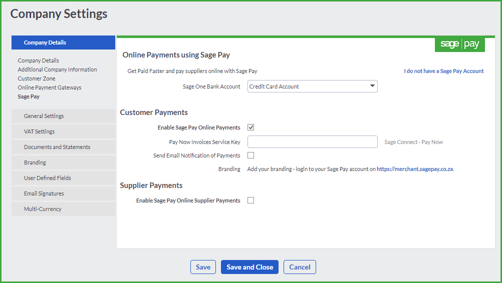This screenshot has width=502, height=283.
Task: Expand Documents and Statements section
Action: point(64,147)
